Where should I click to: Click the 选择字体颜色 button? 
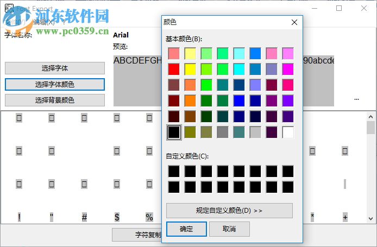point(55,84)
